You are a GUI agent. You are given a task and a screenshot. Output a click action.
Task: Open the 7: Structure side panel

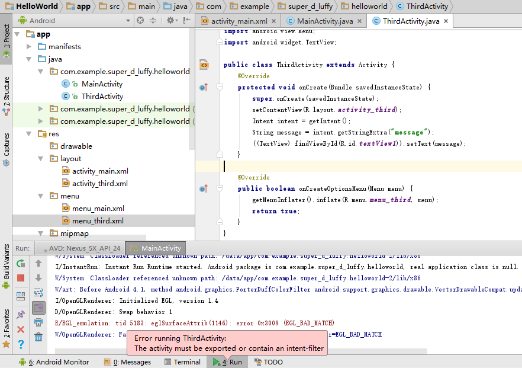coord(6,96)
